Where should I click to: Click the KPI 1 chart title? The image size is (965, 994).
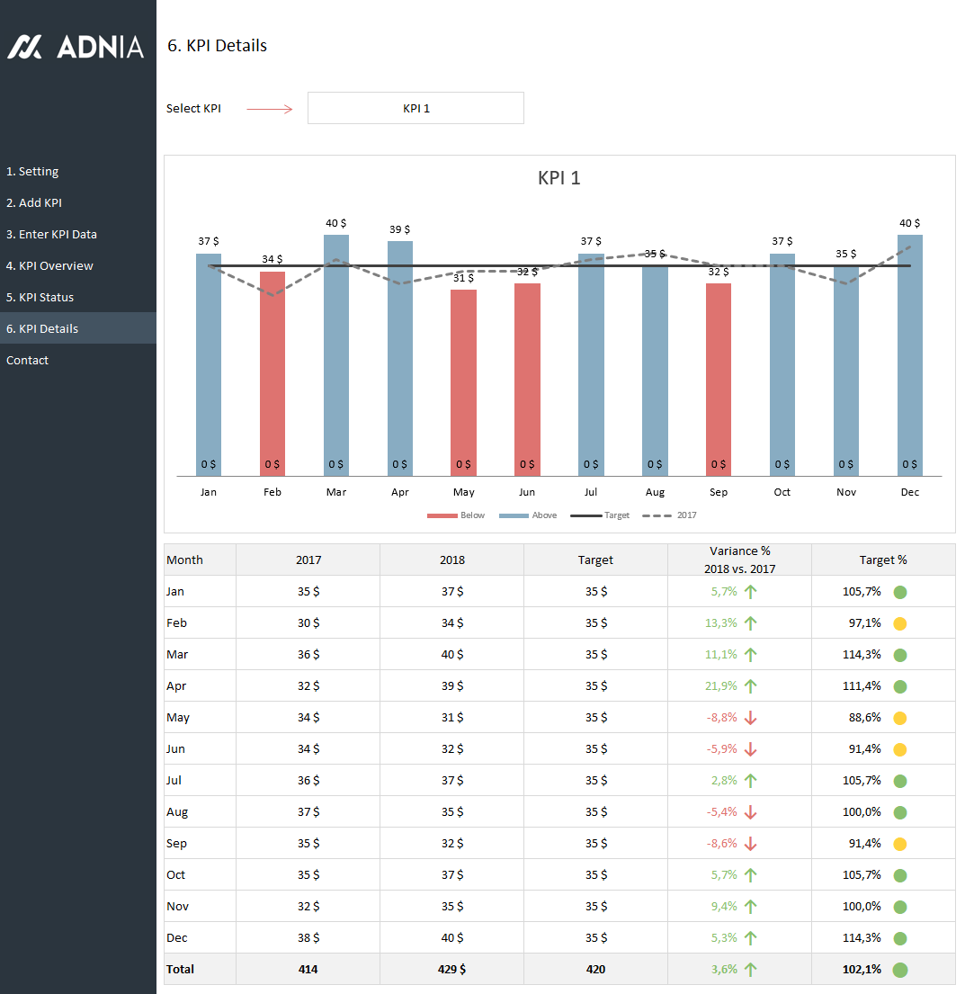pyautogui.click(x=558, y=178)
